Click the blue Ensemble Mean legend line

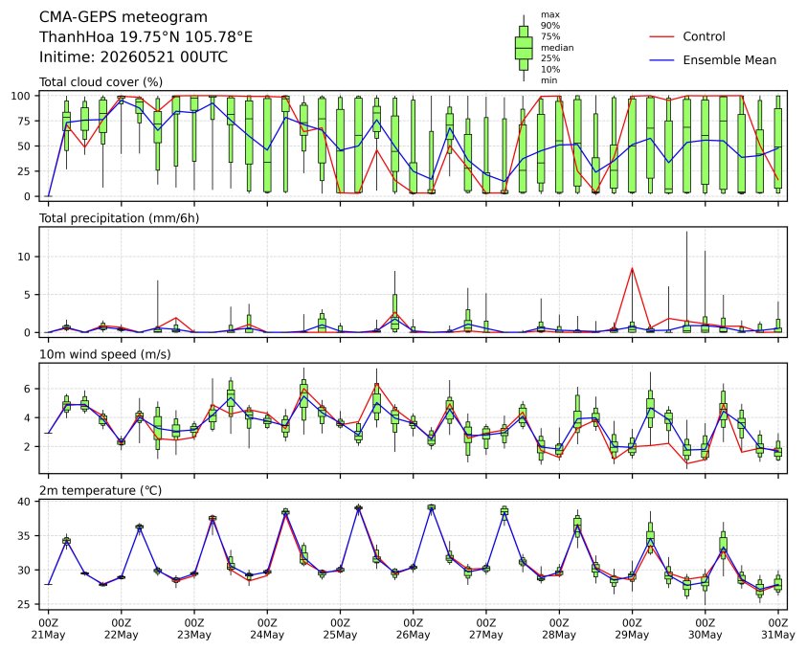(661, 60)
